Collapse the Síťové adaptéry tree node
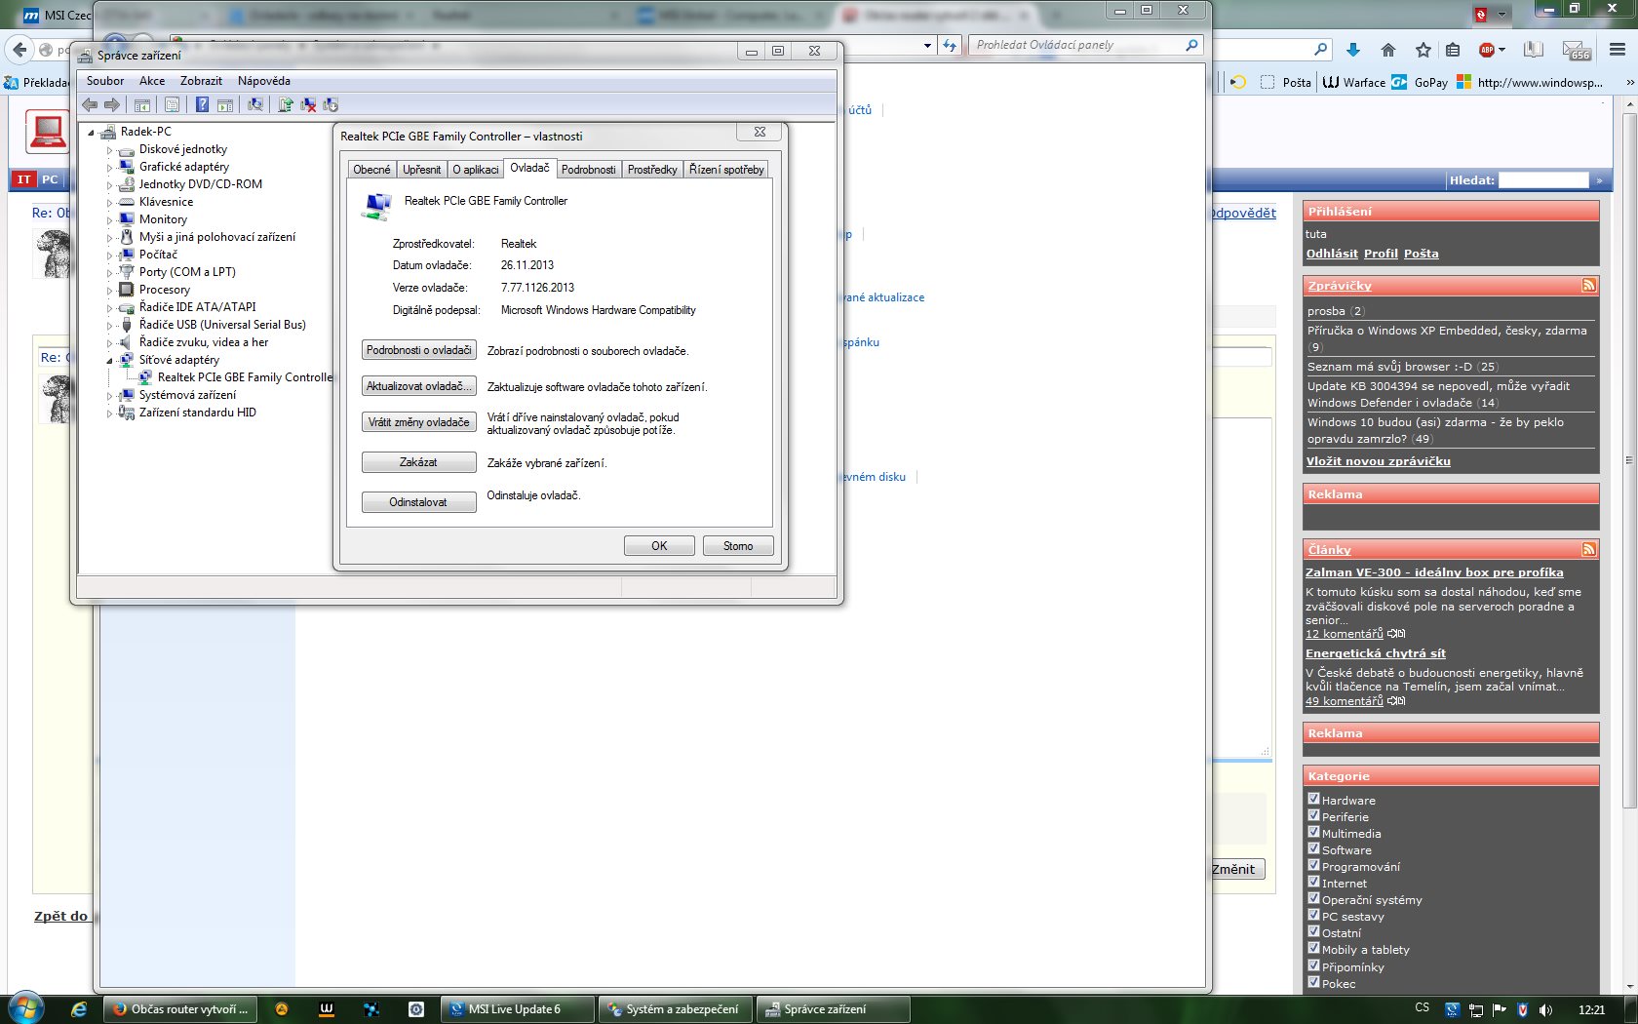Screen dimensions: 1638x1024 pos(109,361)
